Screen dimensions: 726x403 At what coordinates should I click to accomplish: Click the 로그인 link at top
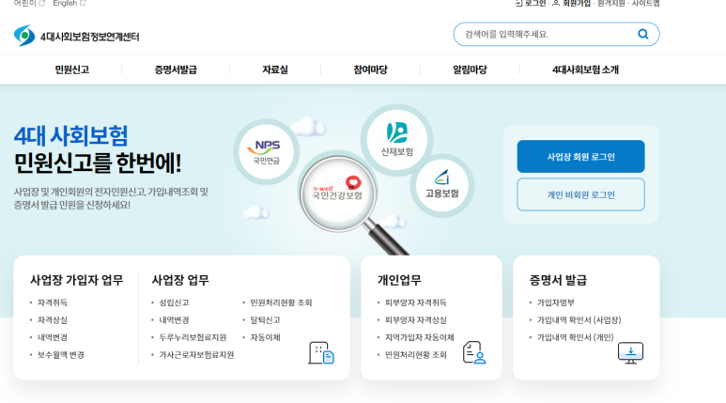(535, 3)
